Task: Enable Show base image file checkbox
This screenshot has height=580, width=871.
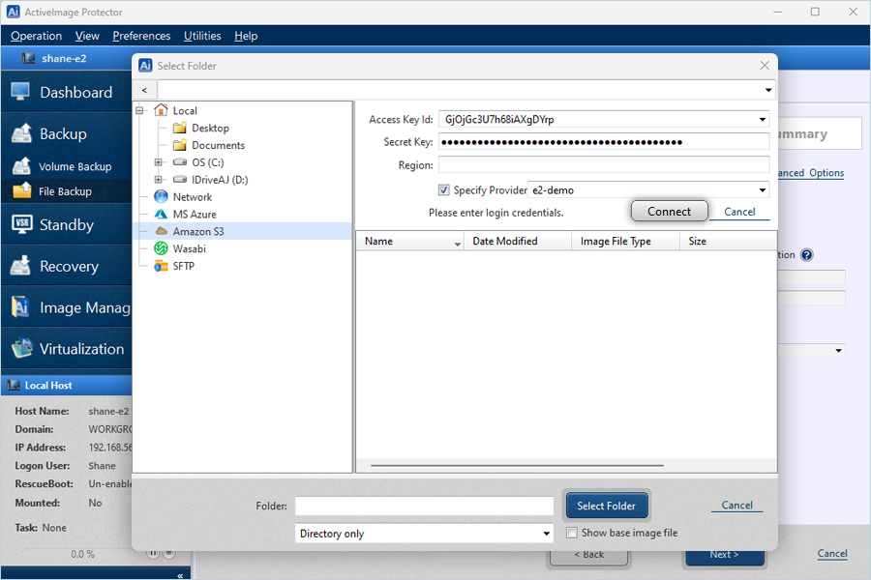Action: [x=572, y=533]
